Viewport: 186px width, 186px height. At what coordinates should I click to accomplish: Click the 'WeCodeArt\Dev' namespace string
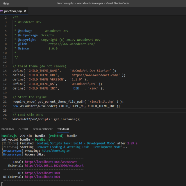[83, 84]
